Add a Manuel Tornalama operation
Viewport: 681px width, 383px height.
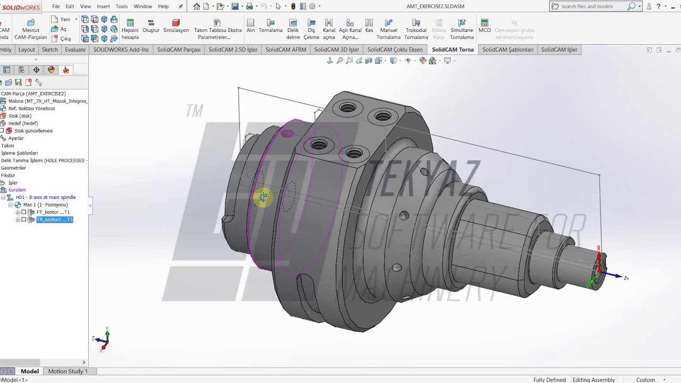pyautogui.click(x=388, y=30)
